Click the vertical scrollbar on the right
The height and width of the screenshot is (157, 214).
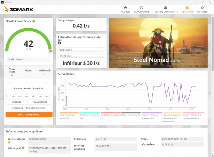pos(213,44)
